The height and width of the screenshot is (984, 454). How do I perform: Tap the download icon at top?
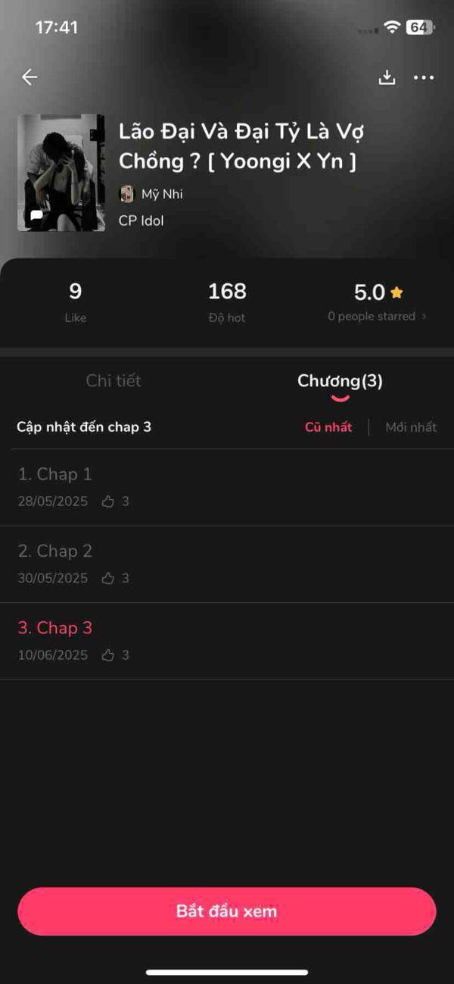click(x=387, y=77)
